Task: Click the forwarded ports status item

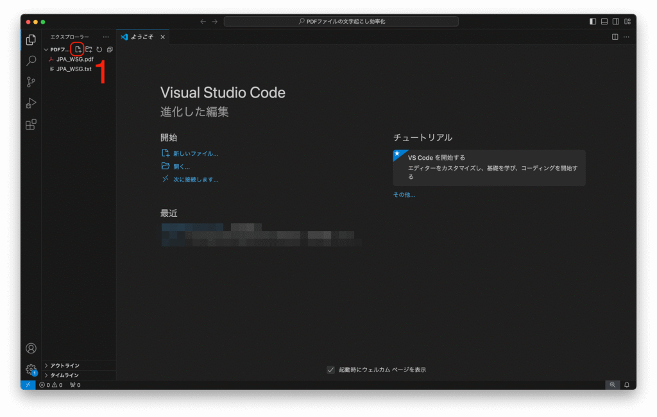Action: click(76, 385)
